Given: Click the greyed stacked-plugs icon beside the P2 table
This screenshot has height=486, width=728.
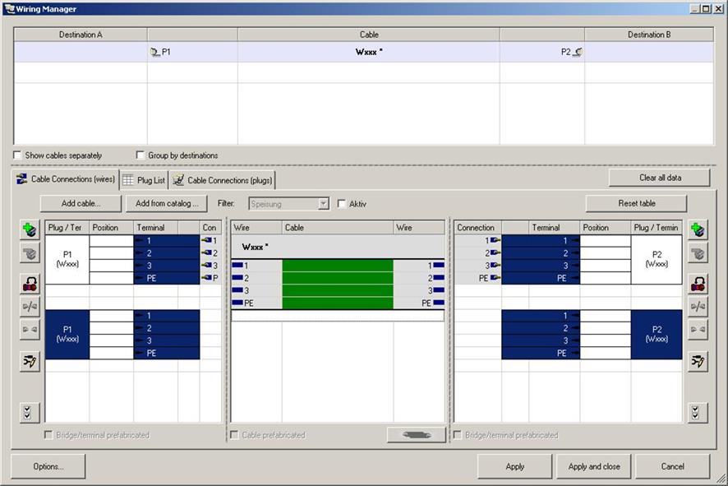Looking at the screenshot, I should pos(698,253).
